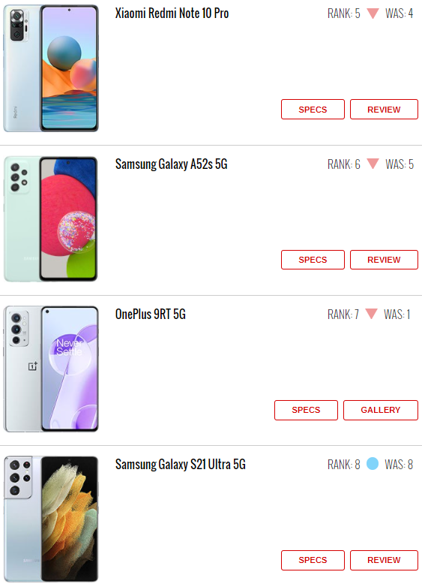
Task: Click the Galaxy S21 Ultra phone image
Action: pos(51,519)
